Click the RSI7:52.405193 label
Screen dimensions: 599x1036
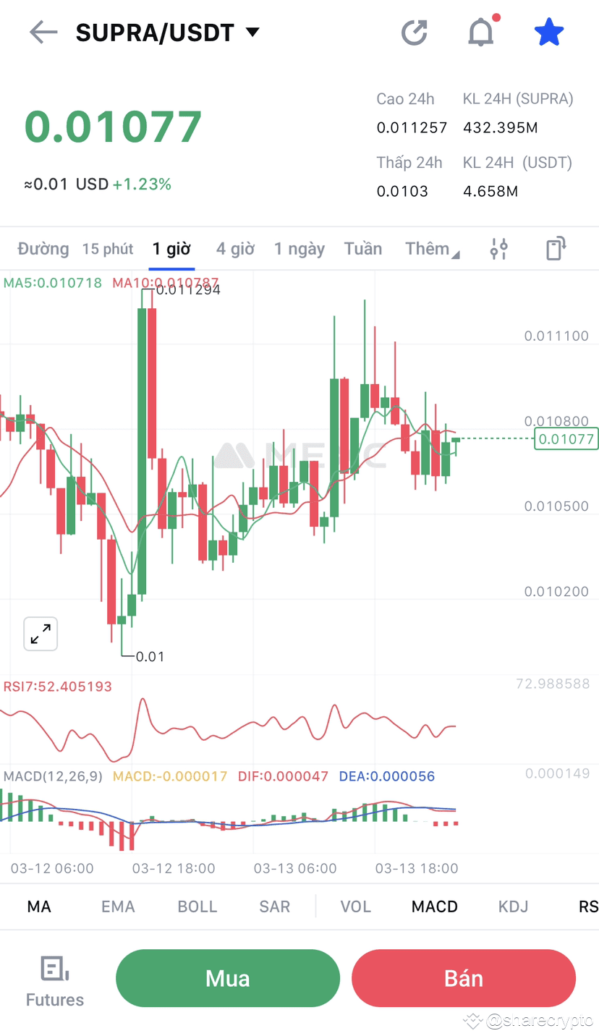(58, 687)
